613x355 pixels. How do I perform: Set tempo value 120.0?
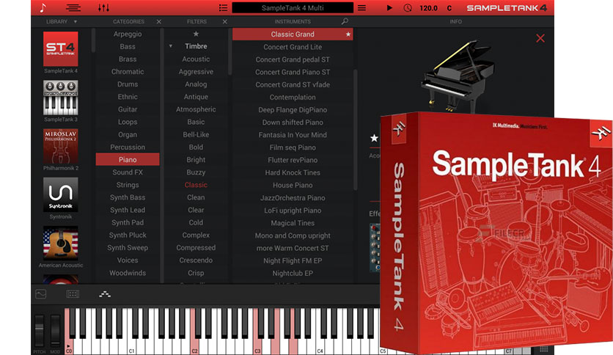coord(428,8)
